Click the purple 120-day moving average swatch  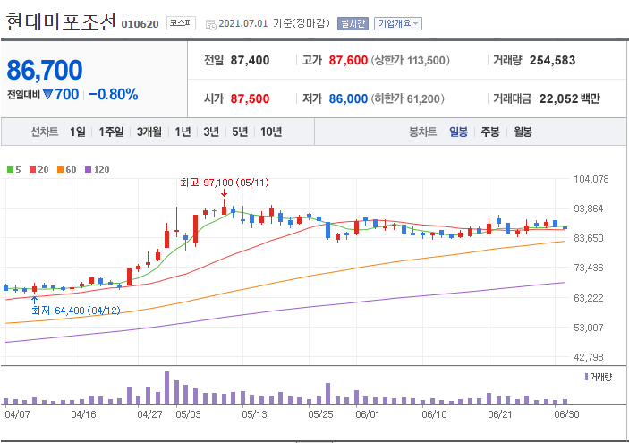89,170
